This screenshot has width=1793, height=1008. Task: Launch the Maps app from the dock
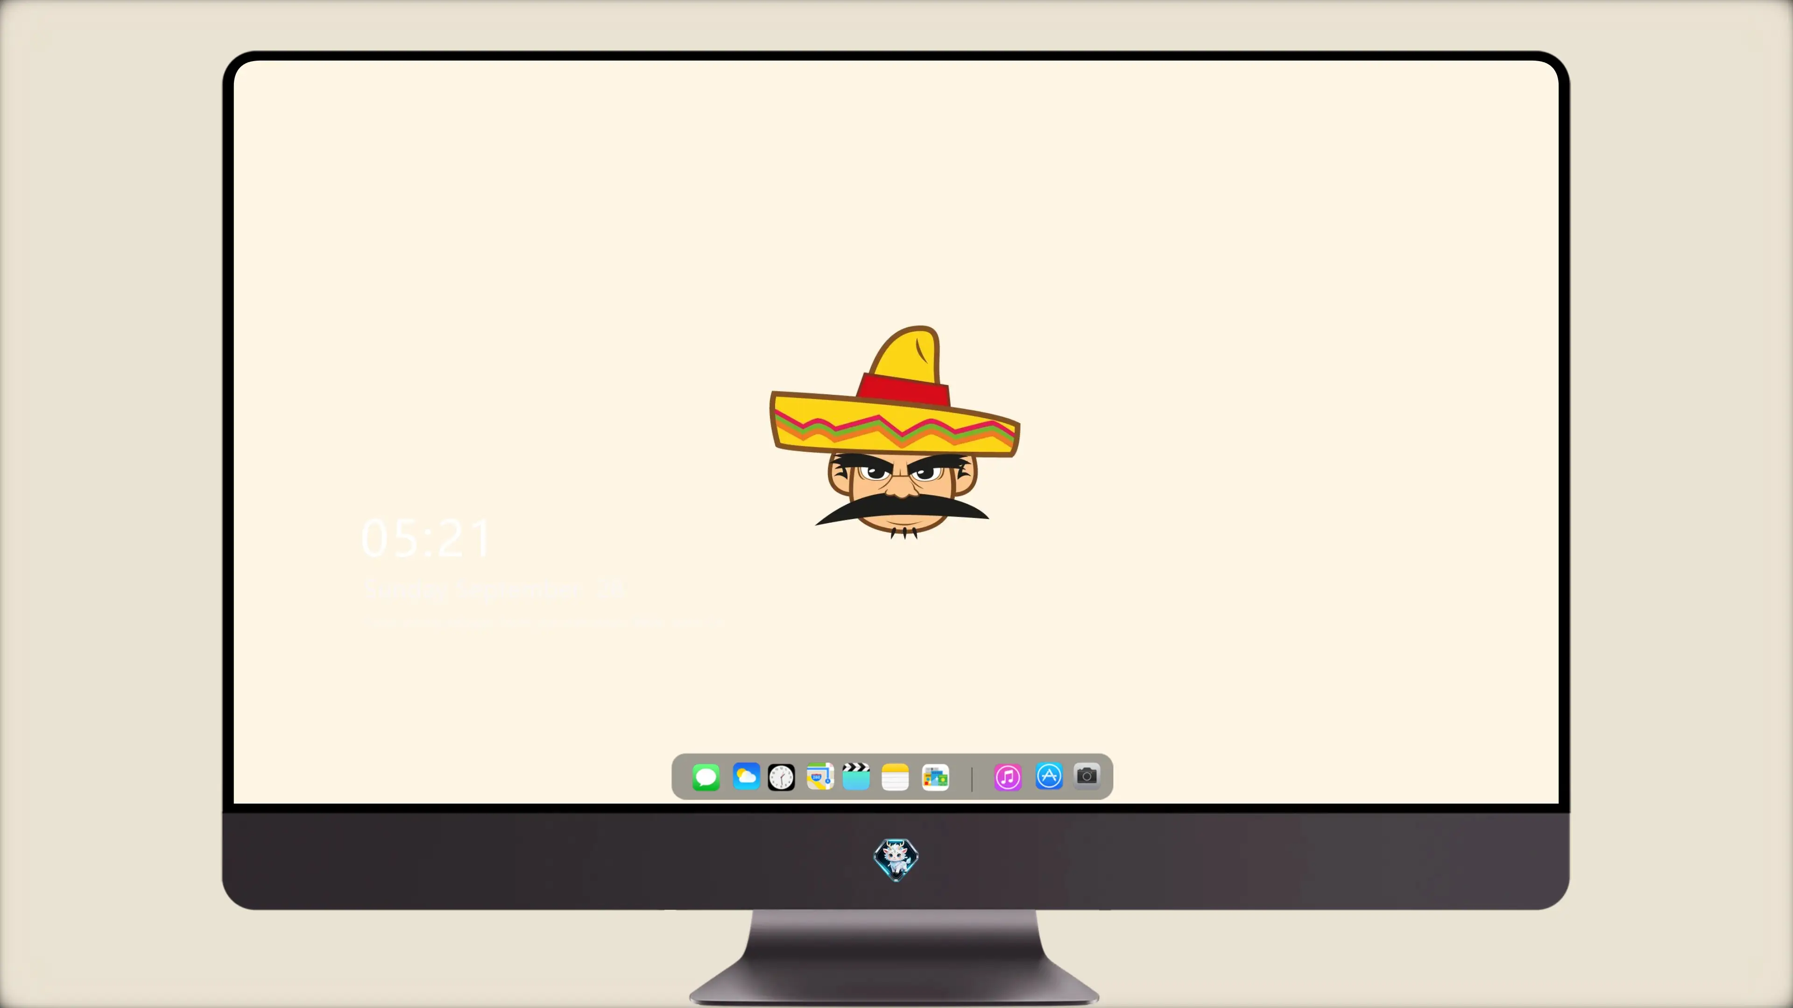(820, 777)
